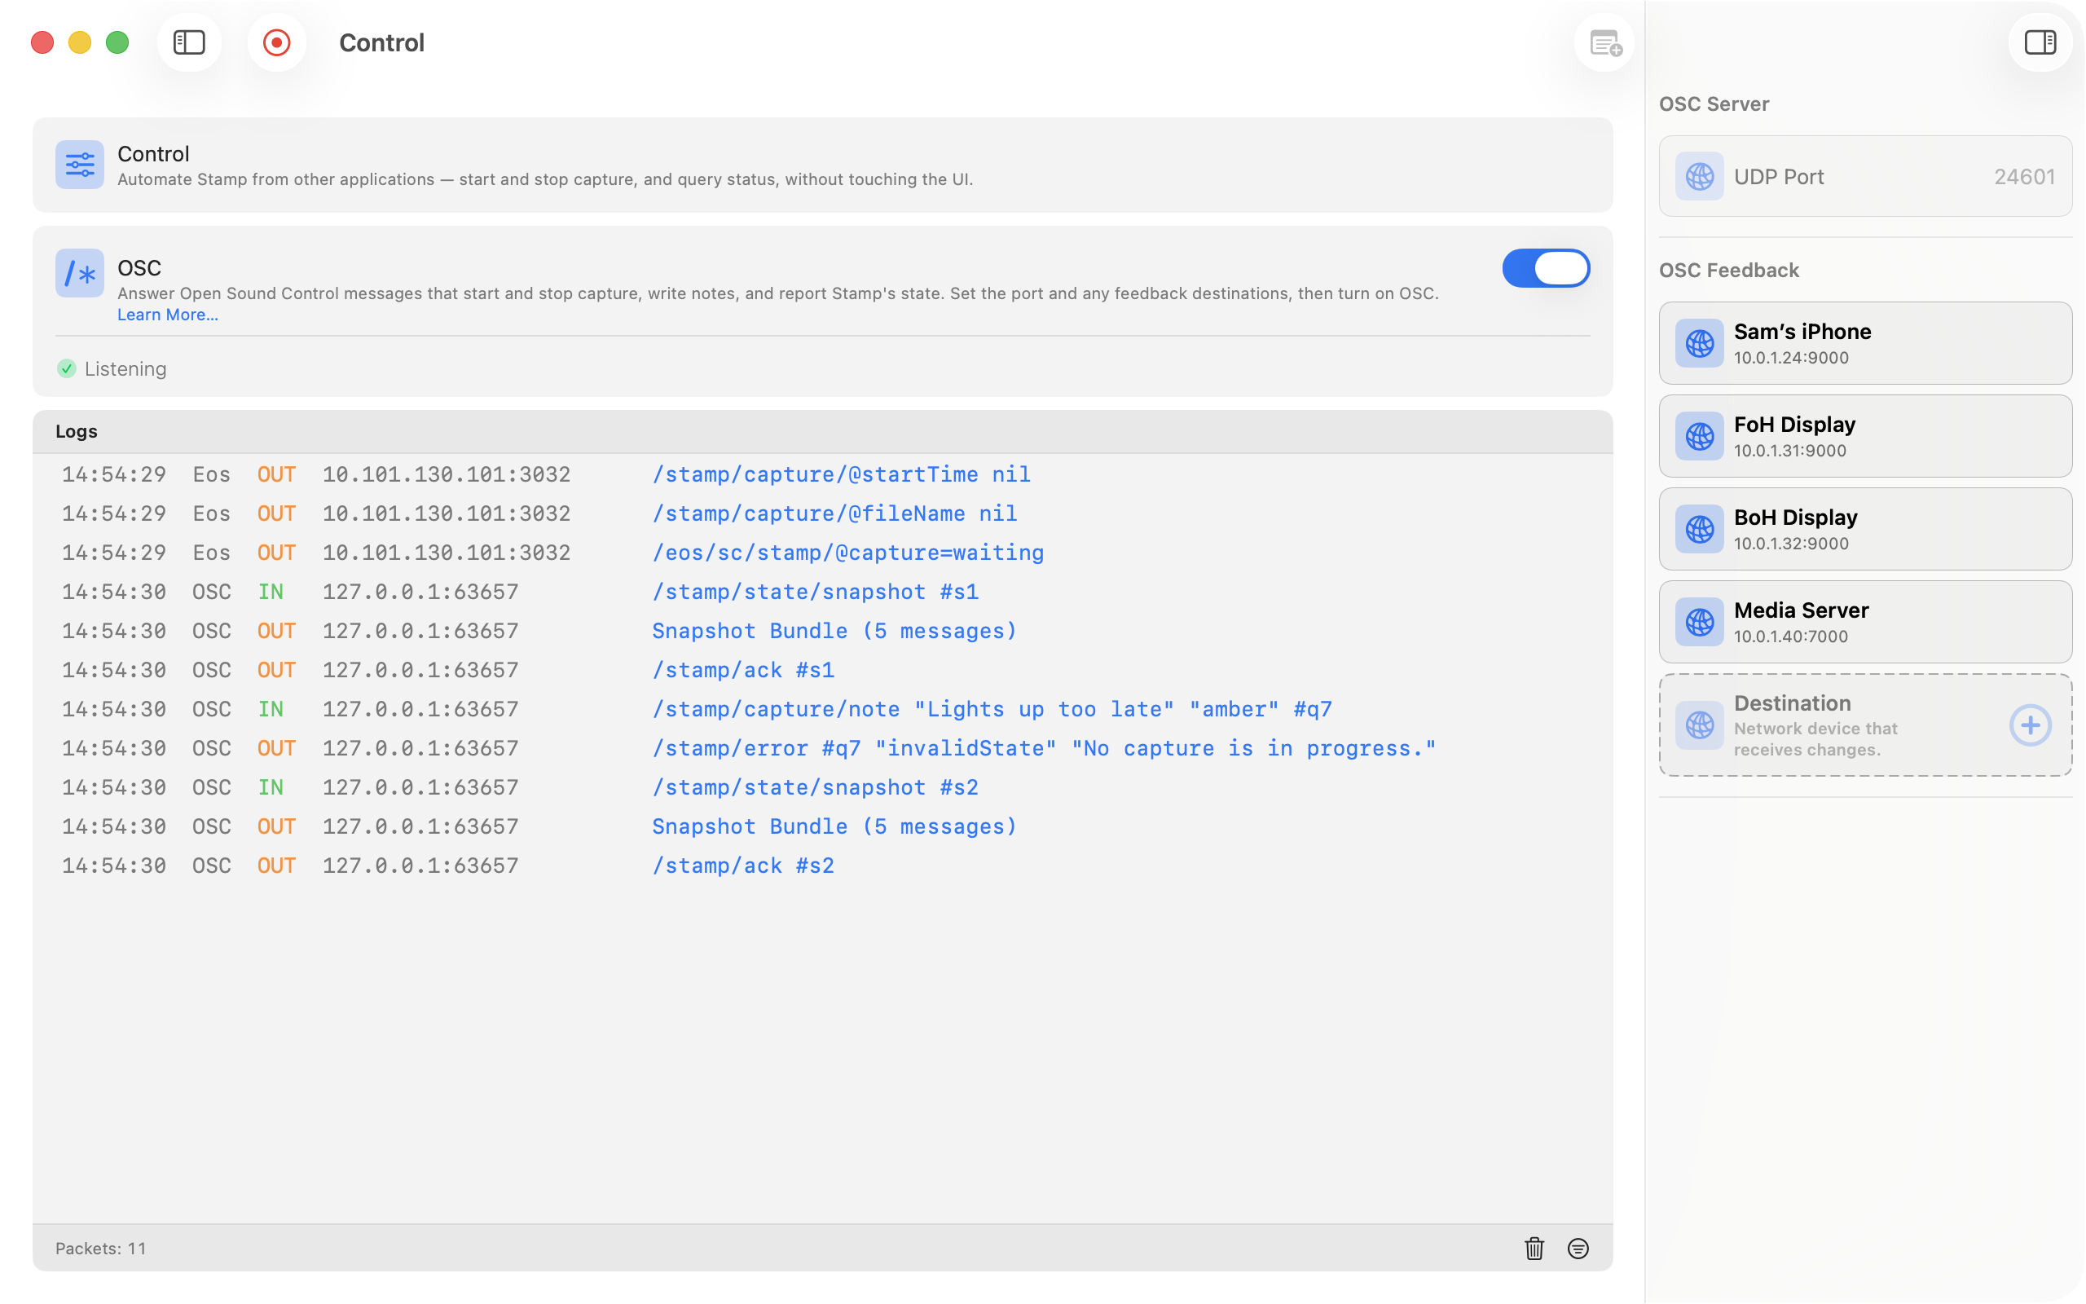
Task: Open the Learn More link
Action: coord(167,315)
